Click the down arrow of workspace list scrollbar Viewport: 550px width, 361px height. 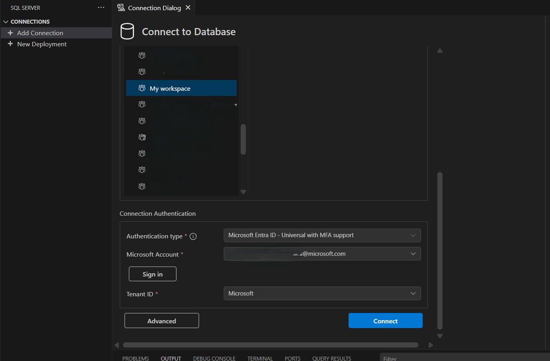[243, 192]
